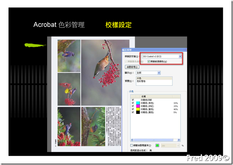The height and width of the screenshot is (165, 233).
Task: Enable the 總體油墨覆蓋率 total ink coverage checkbox
Action: pos(131,145)
